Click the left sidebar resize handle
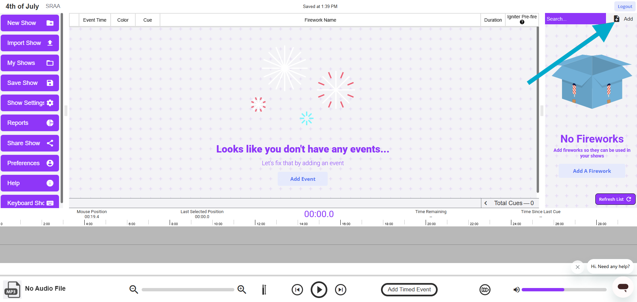The width and height of the screenshot is (637, 302). tap(66, 110)
